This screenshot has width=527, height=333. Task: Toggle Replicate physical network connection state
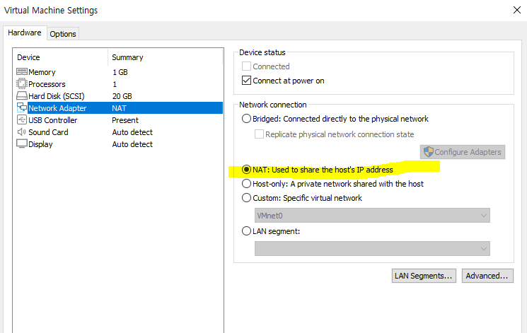pyautogui.click(x=259, y=134)
